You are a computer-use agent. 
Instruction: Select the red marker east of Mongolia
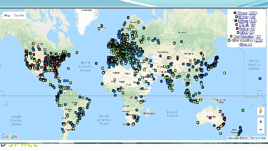(201, 53)
